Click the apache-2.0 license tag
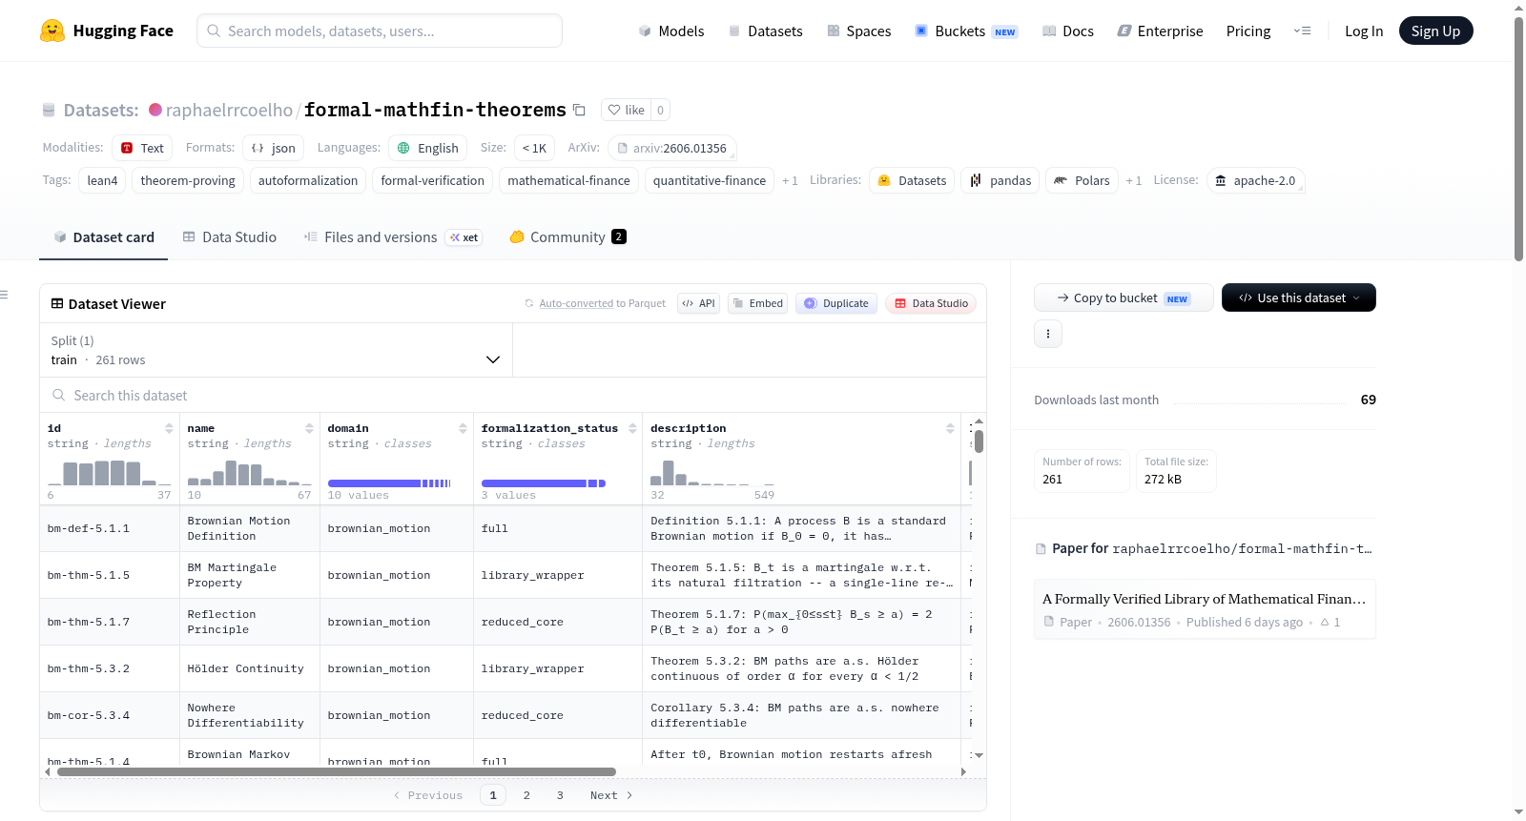Image resolution: width=1526 pixels, height=821 pixels. pyautogui.click(x=1255, y=180)
